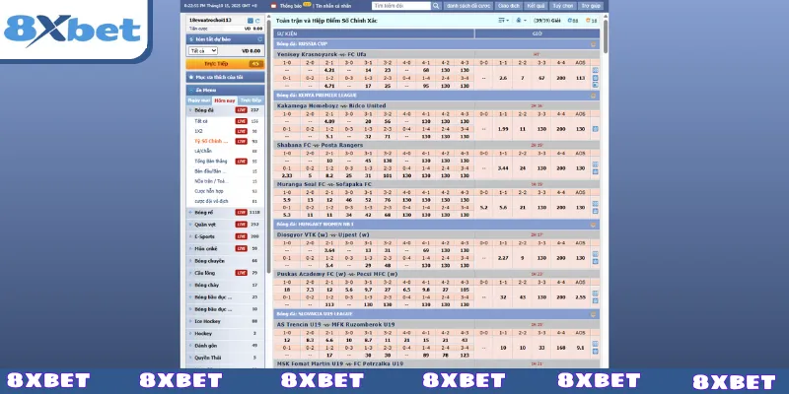
Task: Switch to the Hôm nay tab
Action: pos(225,99)
